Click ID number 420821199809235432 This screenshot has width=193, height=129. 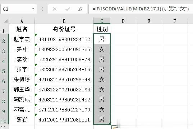click(64, 100)
